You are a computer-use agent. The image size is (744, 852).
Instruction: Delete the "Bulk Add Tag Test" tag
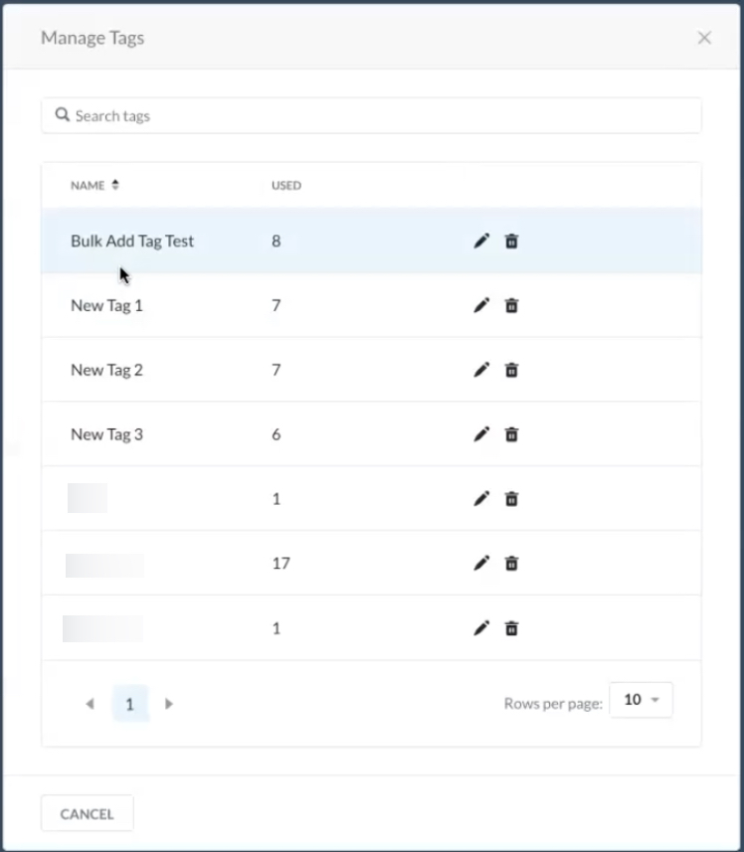click(511, 241)
